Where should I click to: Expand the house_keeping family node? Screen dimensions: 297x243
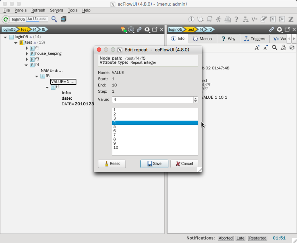(x=27, y=54)
